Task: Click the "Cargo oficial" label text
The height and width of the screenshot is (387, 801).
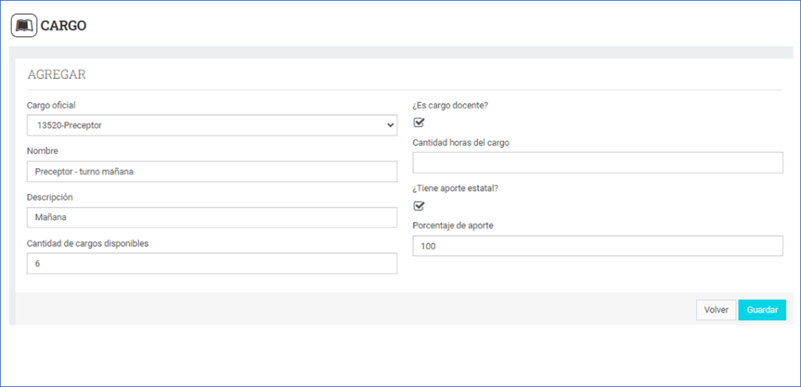Action: (x=52, y=106)
